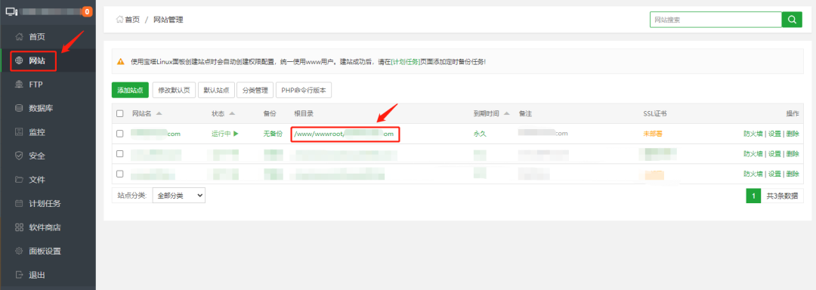Click 防火墙 in the third site row

753,174
